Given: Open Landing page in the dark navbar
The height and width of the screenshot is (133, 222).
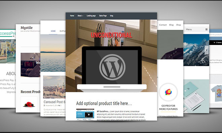Looking at the screenshot, I should [x=91, y=16].
